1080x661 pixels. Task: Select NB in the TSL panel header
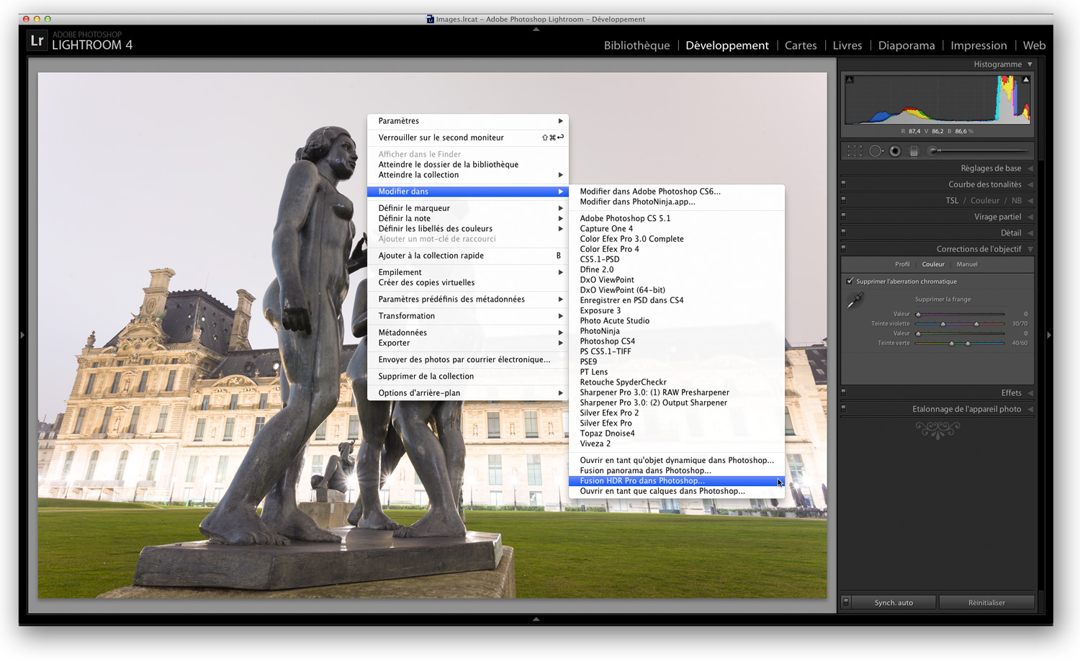[1016, 201]
